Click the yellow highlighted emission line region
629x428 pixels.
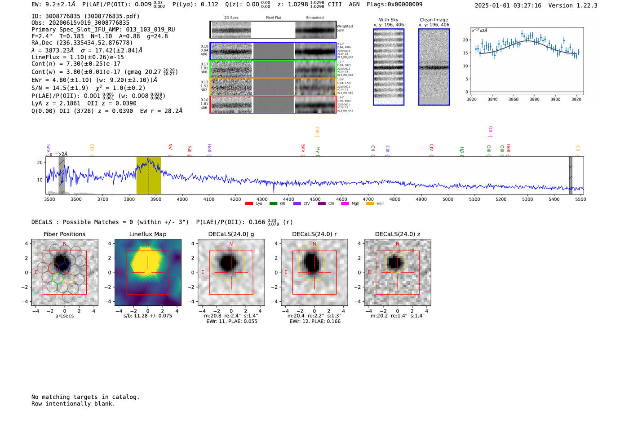pos(149,175)
